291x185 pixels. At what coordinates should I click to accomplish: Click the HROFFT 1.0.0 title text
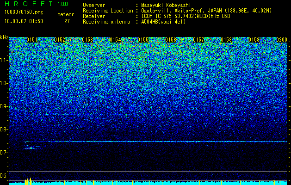click(x=37, y=4)
